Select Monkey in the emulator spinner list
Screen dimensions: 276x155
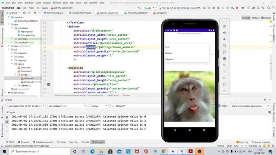pos(187,53)
